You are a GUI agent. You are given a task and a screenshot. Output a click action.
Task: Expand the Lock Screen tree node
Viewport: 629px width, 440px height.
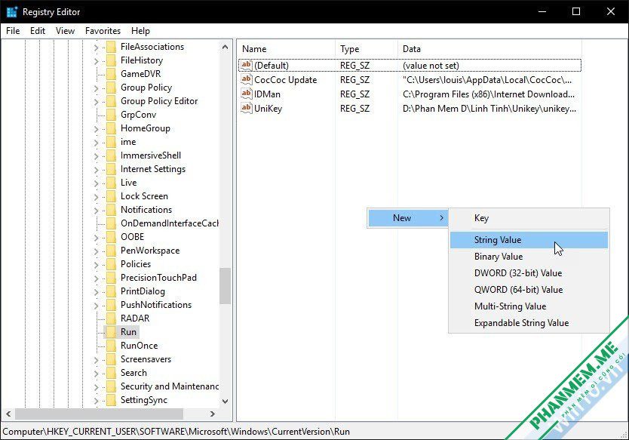tap(96, 197)
